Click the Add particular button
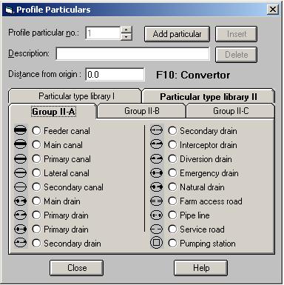Image resolution: width=284 pixels, height=285 pixels. tap(177, 34)
